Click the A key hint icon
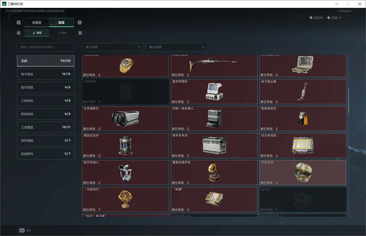The height and width of the screenshot is (236, 366). point(19,33)
